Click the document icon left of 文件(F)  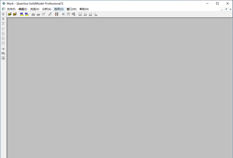pos(3,9)
